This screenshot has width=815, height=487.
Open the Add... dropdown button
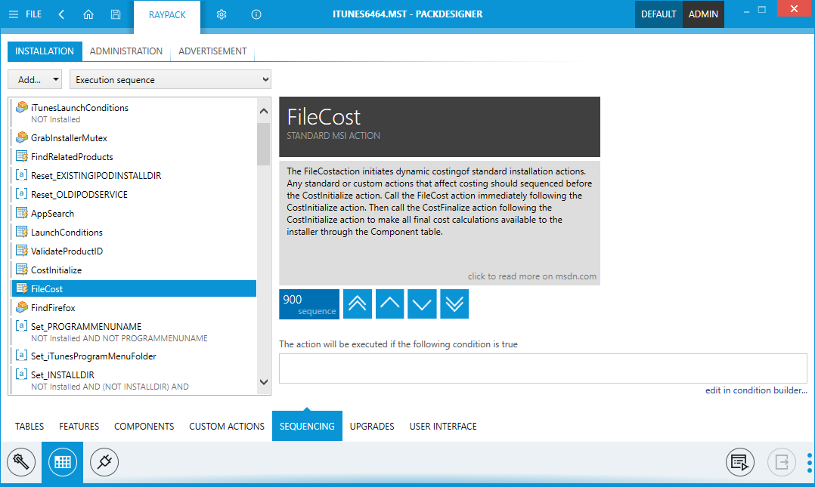(x=36, y=79)
